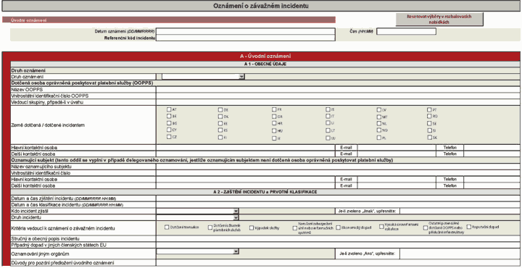Click the 'Důvody pro pozdní předložení' field
The width and height of the screenshot is (522, 268).
(338, 263)
